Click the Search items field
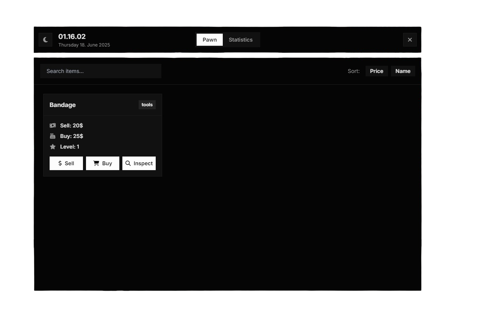The height and width of the screenshot is (324, 480). coord(100,71)
